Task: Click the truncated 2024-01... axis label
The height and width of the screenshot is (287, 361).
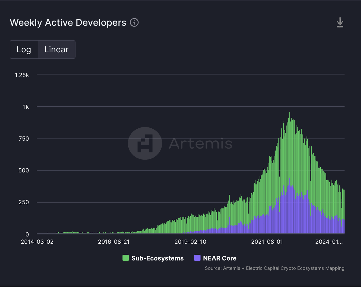Action: pyautogui.click(x=329, y=242)
